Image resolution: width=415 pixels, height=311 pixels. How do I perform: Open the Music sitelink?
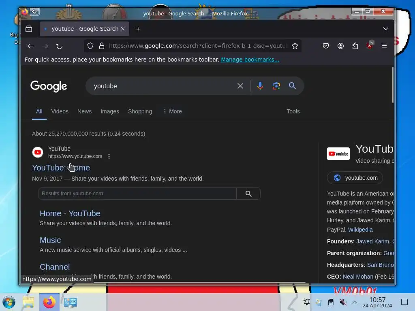click(50, 240)
